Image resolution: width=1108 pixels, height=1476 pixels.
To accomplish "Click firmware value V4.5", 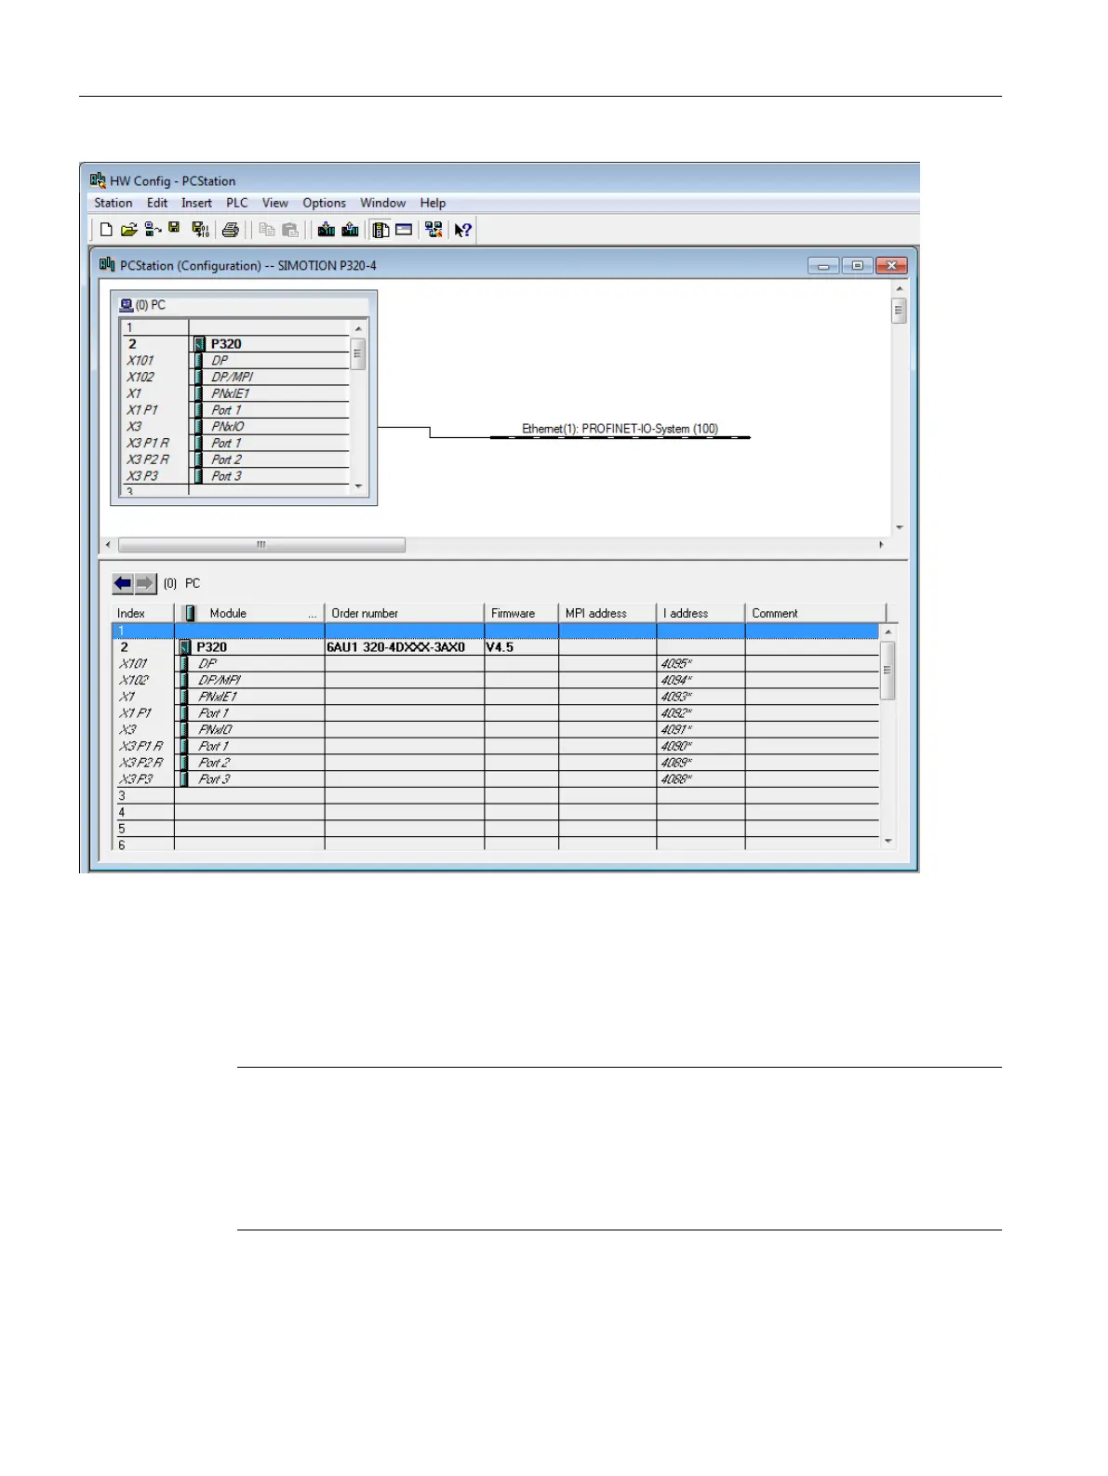I will point(500,647).
